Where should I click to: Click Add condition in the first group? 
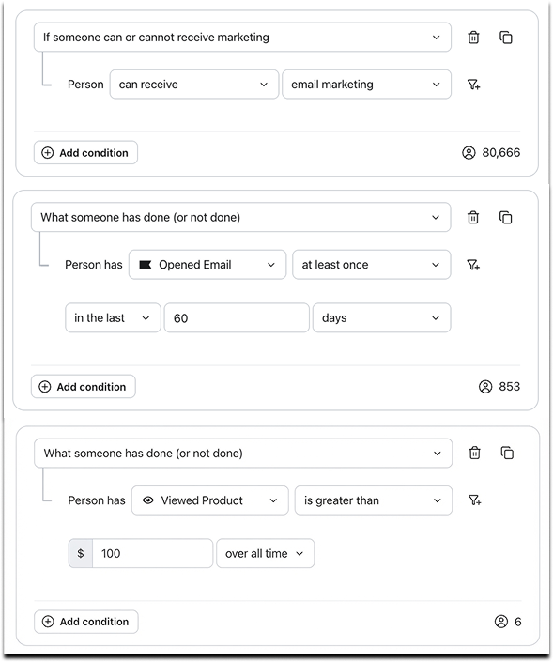(x=85, y=153)
